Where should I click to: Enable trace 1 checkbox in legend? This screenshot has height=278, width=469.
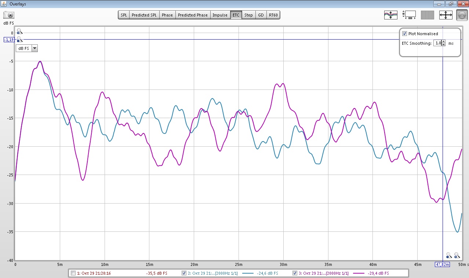(x=73, y=273)
